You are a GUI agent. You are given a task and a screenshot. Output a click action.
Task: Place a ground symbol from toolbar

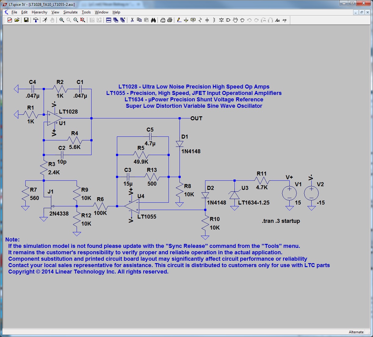[186, 20]
